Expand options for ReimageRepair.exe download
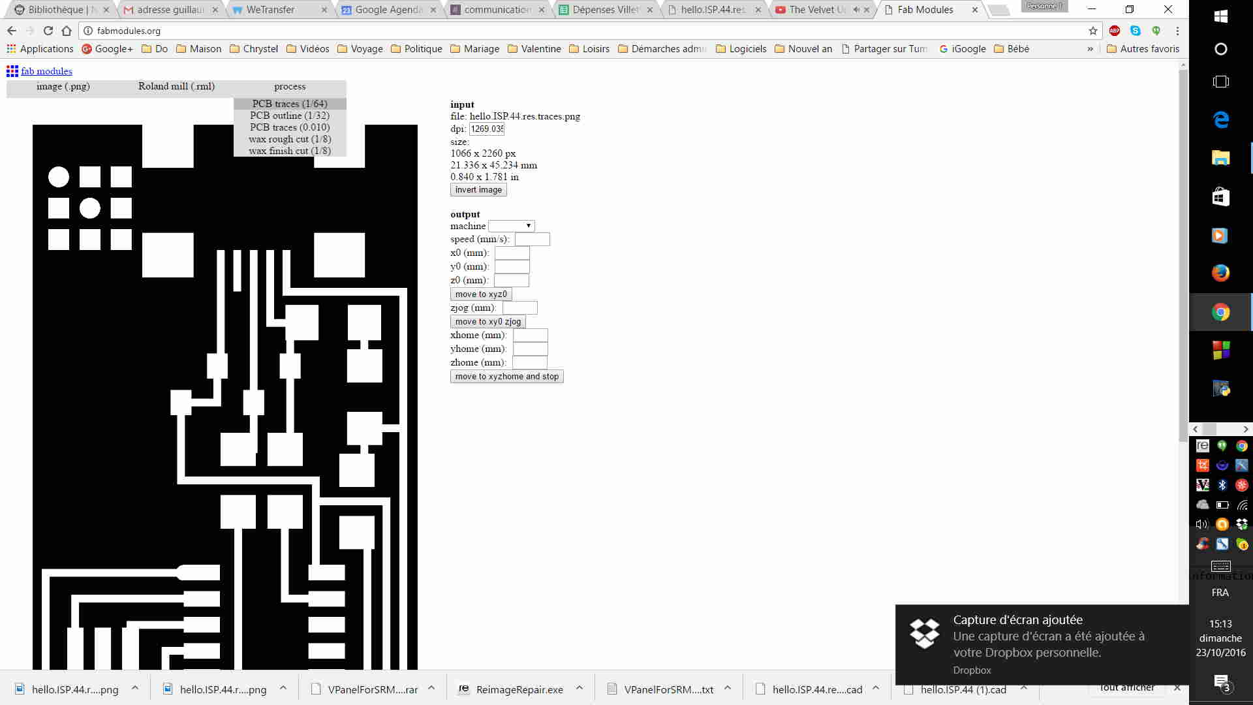Screen dimensions: 1253x705 579,688
